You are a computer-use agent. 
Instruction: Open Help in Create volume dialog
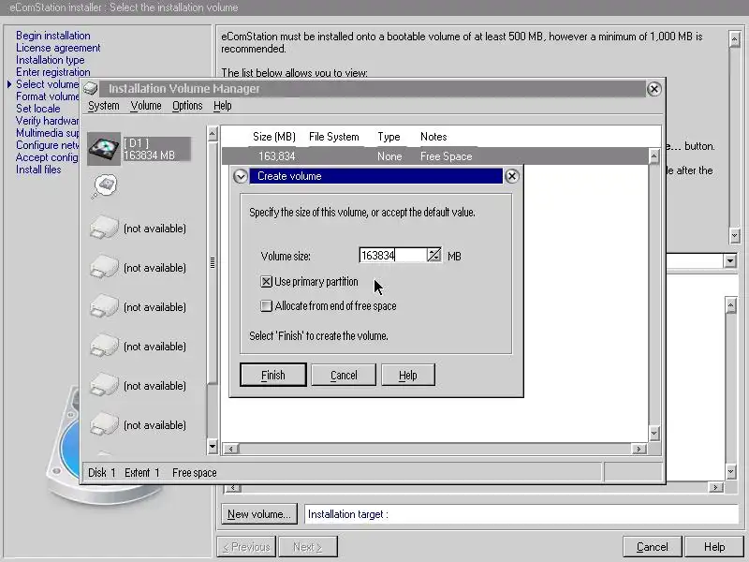(408, 376)
